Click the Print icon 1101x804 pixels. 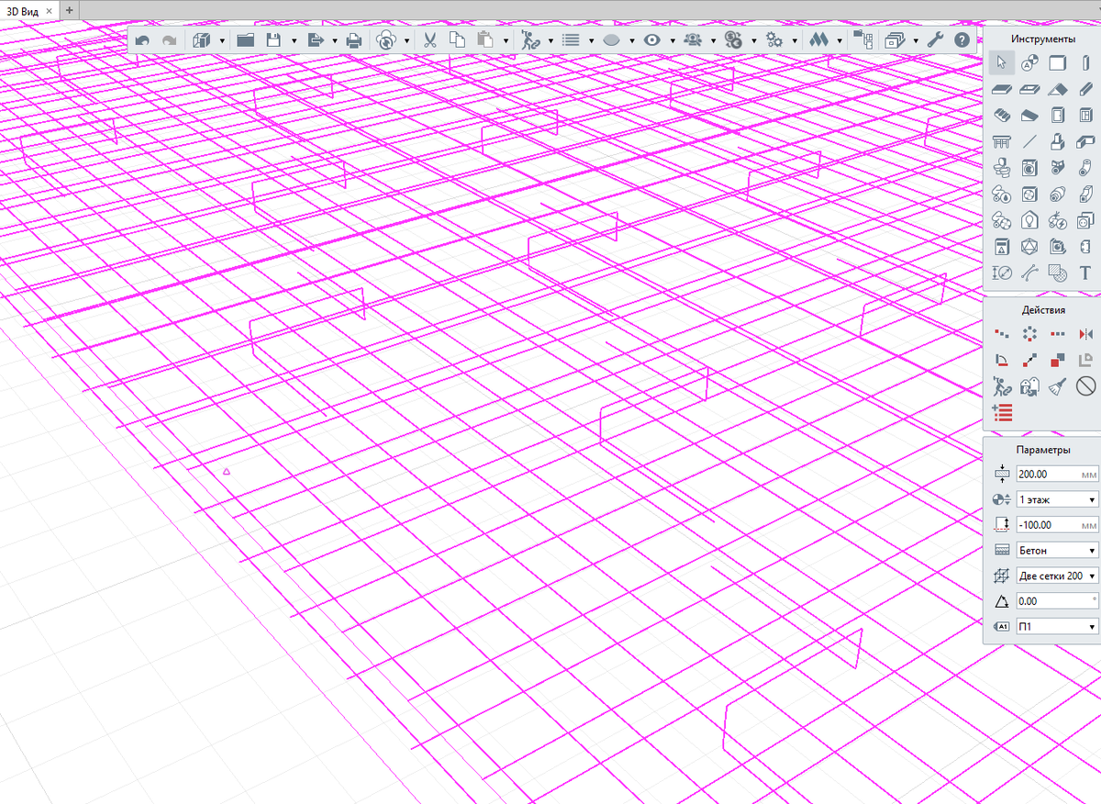353,40
